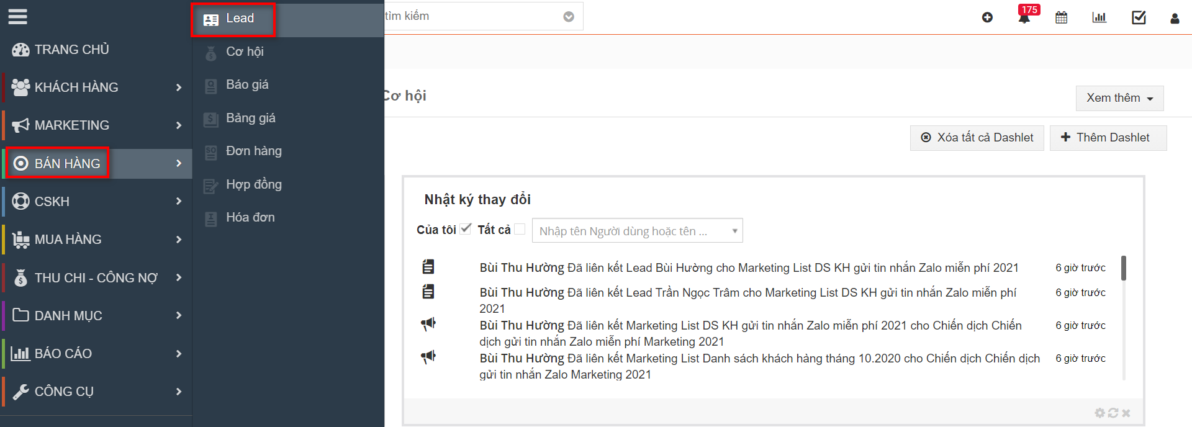Viewport: 1192px width, 427px height.
Task: Open the task checklist icon
Action: (1139, 18)
